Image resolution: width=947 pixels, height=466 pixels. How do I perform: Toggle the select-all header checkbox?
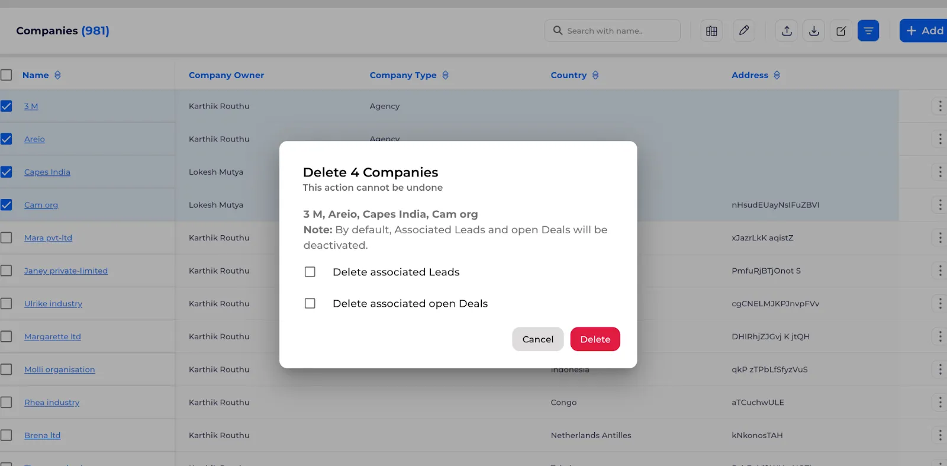[6, 75]
